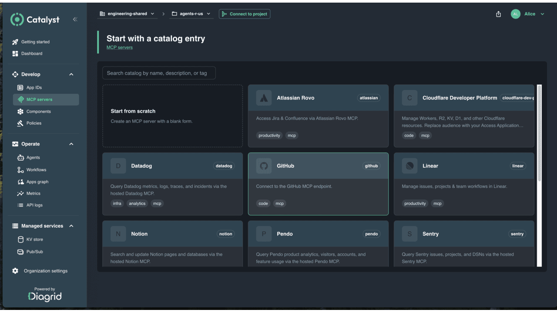Screen dimensions: 557x313
Task: Click the catalog list scrollbar
Action: point(540,133)
